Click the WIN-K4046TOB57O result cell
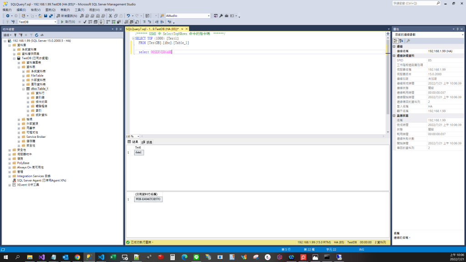The height and width of the screenshot is (262, 466). pyautogui.click(x=148, y=199)
